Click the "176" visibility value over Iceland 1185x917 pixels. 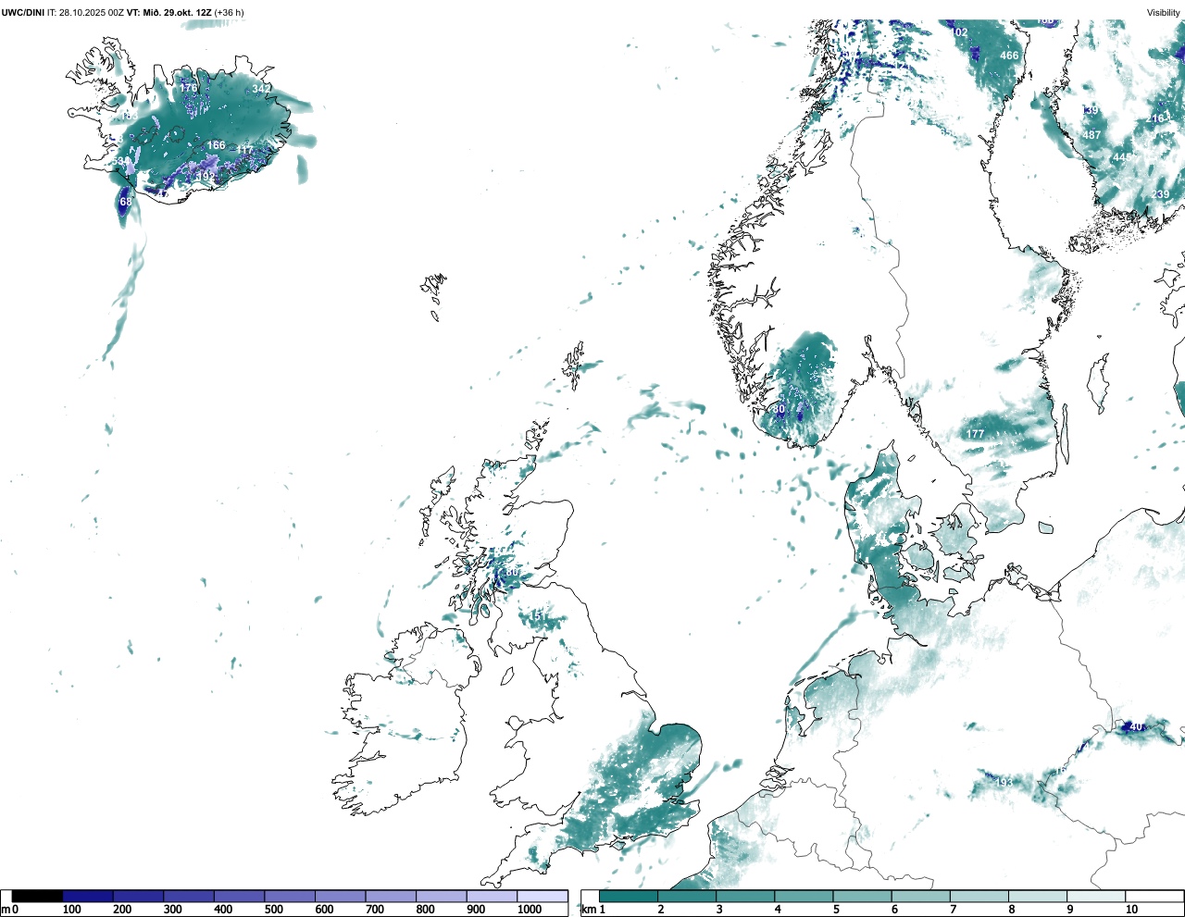[188, 88]
